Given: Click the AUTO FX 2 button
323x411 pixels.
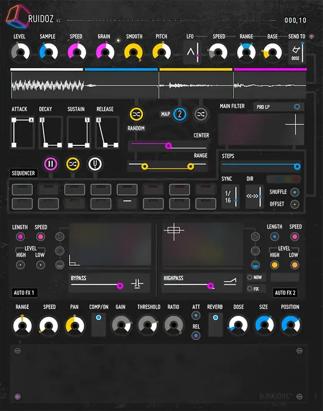Looking at the screenshot, I should [285, 293].
